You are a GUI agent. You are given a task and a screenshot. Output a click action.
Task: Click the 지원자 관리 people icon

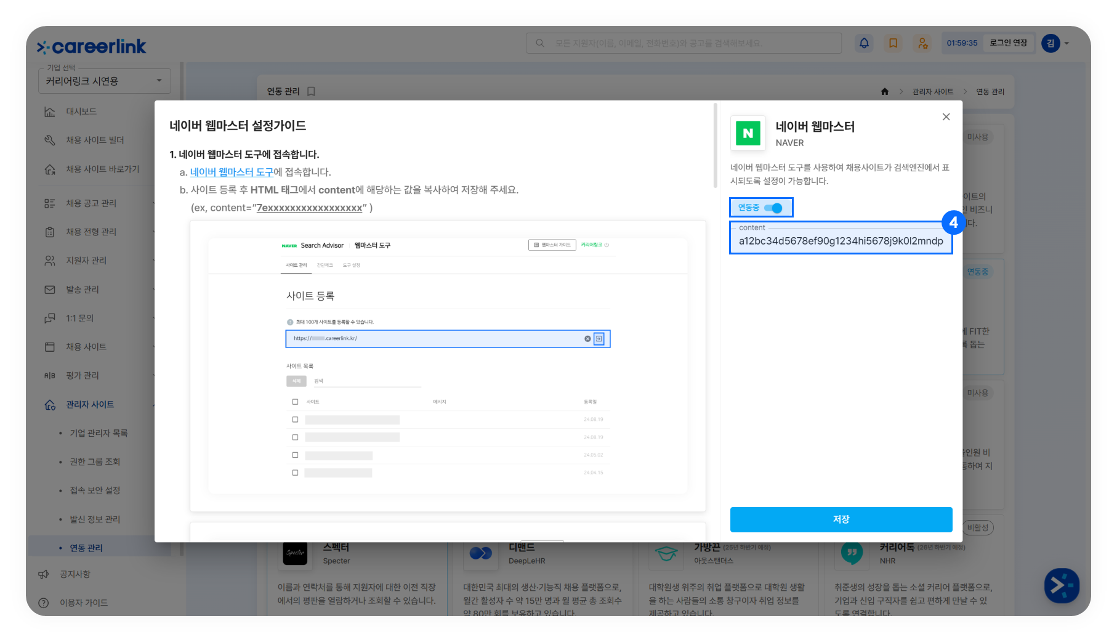50,261
